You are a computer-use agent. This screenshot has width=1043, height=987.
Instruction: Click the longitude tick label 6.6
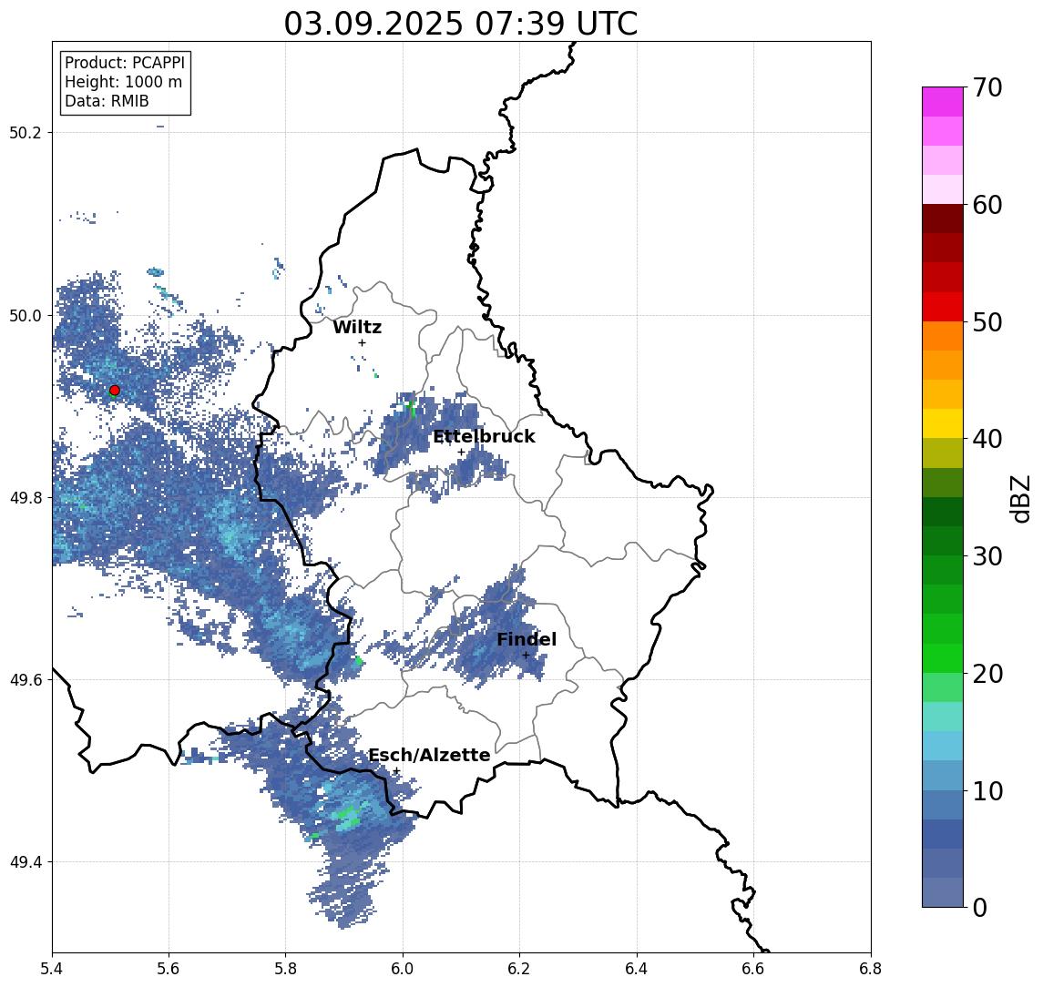[x=753, y=969]
